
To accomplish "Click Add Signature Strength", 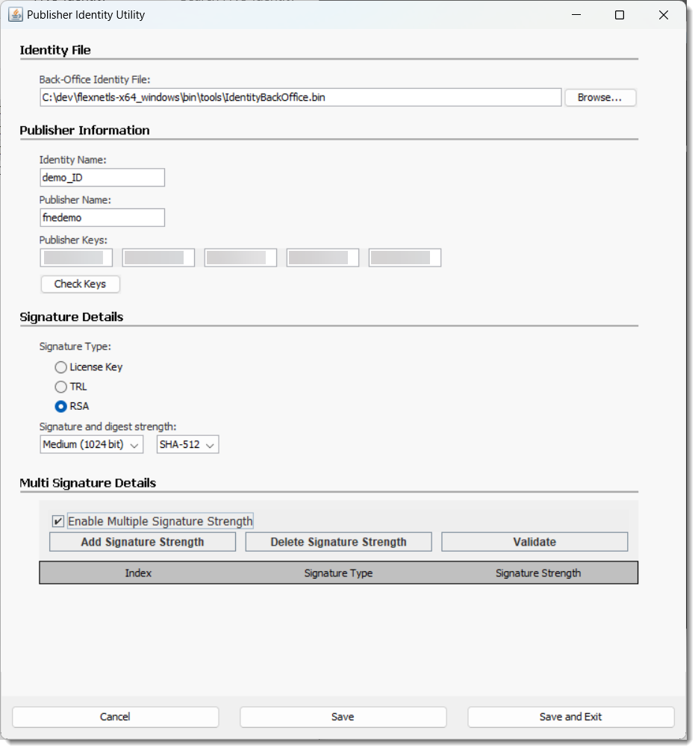I will click(x=142, y=542).
